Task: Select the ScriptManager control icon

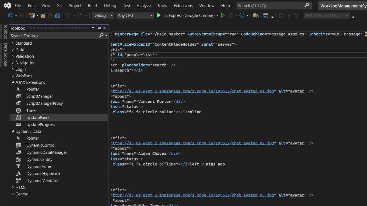Action: coord(19,96)
